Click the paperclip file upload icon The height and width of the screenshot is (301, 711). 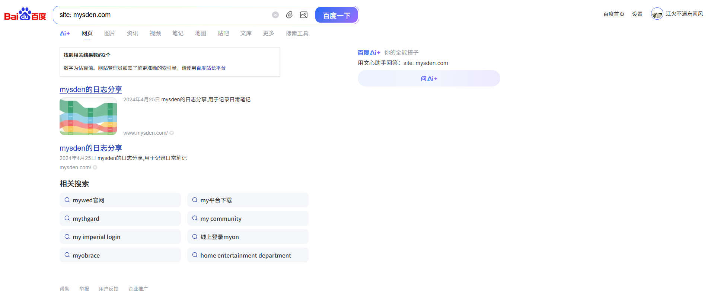289,15
